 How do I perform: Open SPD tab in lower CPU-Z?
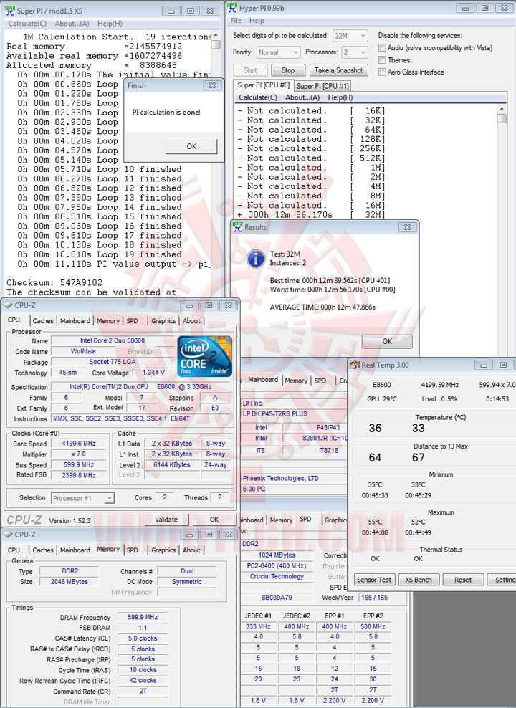(133, 550)
